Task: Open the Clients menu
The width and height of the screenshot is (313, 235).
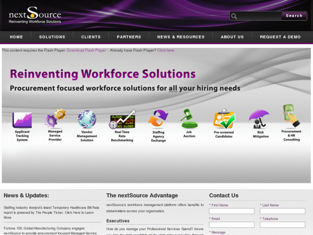Action: point(91,37)
